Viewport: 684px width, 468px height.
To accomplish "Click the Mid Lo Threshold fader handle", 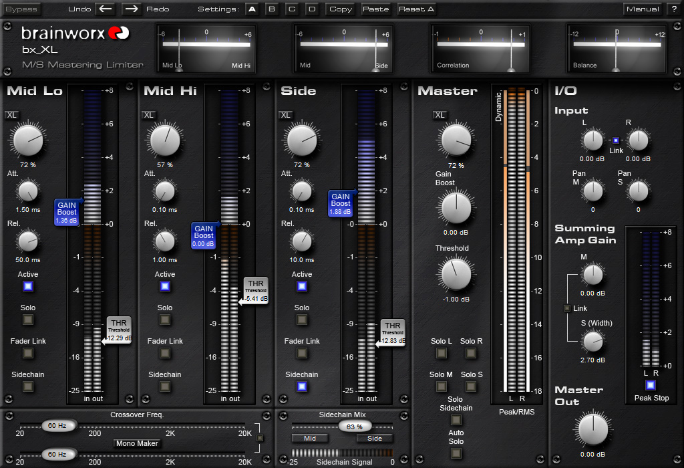I will pyautogui.click(x=118, y=330).
